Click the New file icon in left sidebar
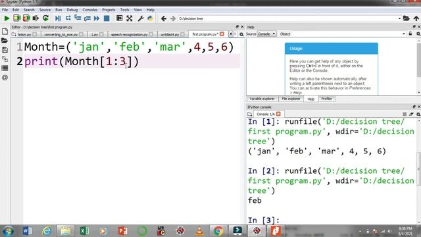 5,31
